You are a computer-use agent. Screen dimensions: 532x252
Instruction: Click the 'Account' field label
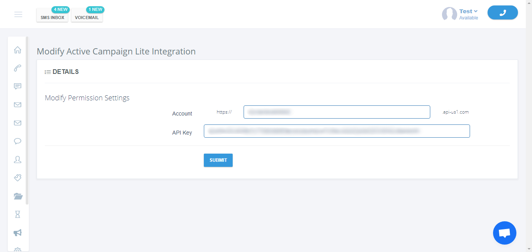(182, 114)
